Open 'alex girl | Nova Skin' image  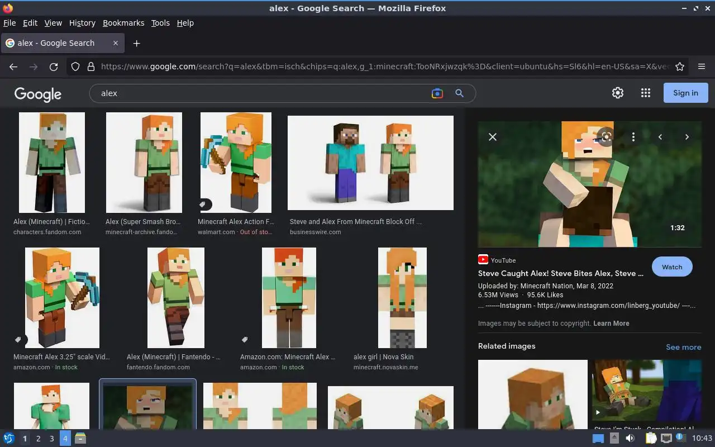[402, 298]
